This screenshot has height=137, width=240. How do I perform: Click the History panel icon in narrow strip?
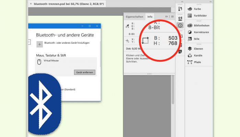(x=180, y=9)
